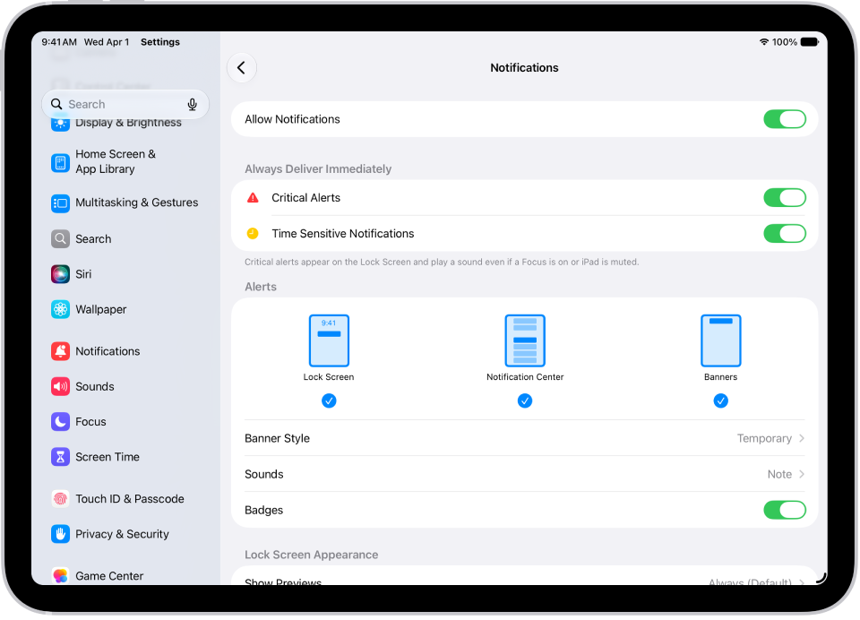
Task: Open the Siri icon in sidebar
Action: (x=60, y=274)
